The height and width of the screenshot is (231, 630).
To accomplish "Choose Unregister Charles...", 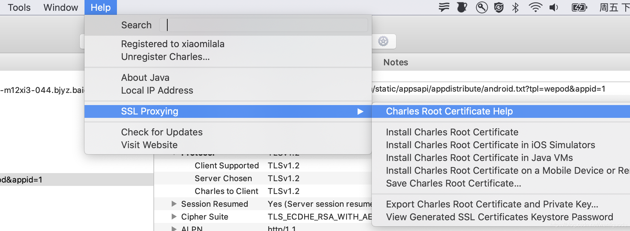I will tap(166, 57).
